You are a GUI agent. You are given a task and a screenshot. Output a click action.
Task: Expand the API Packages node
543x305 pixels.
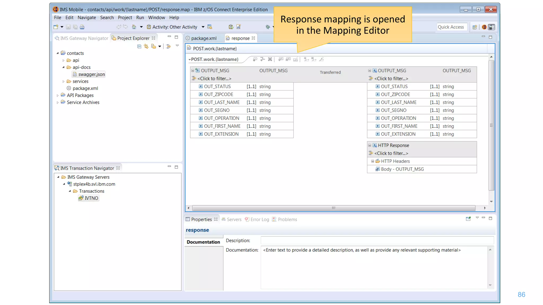58,95
